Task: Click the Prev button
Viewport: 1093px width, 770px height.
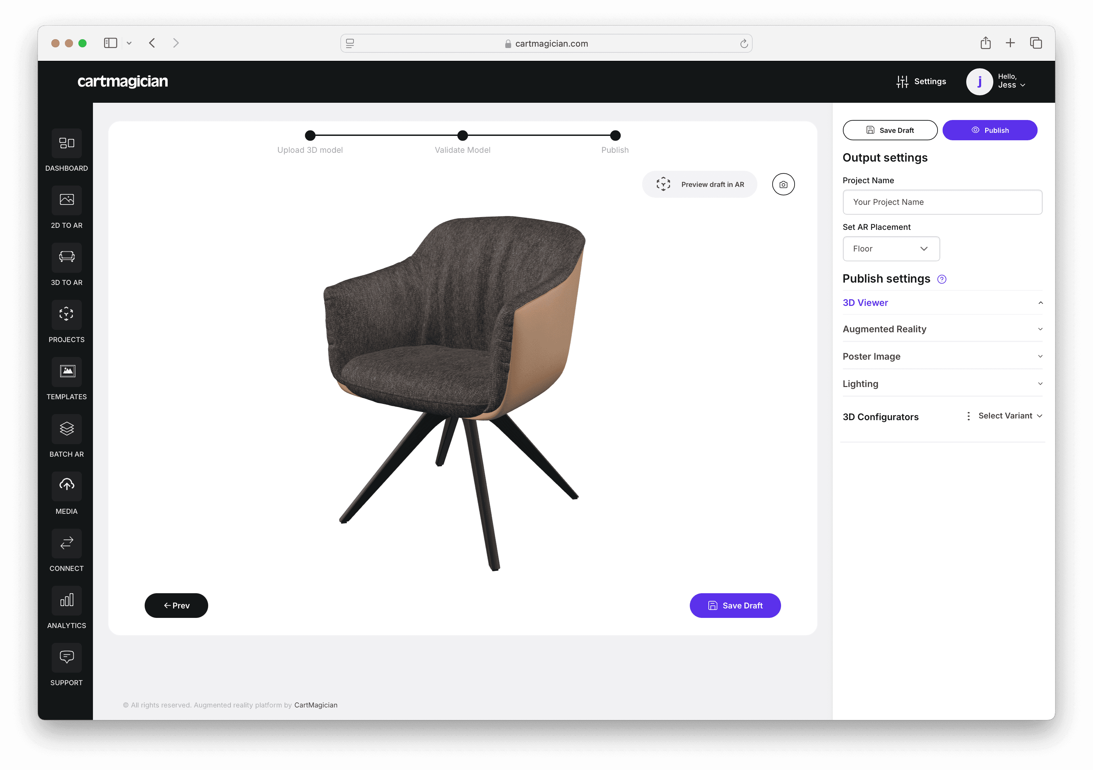Action: [x=176, y=605]
